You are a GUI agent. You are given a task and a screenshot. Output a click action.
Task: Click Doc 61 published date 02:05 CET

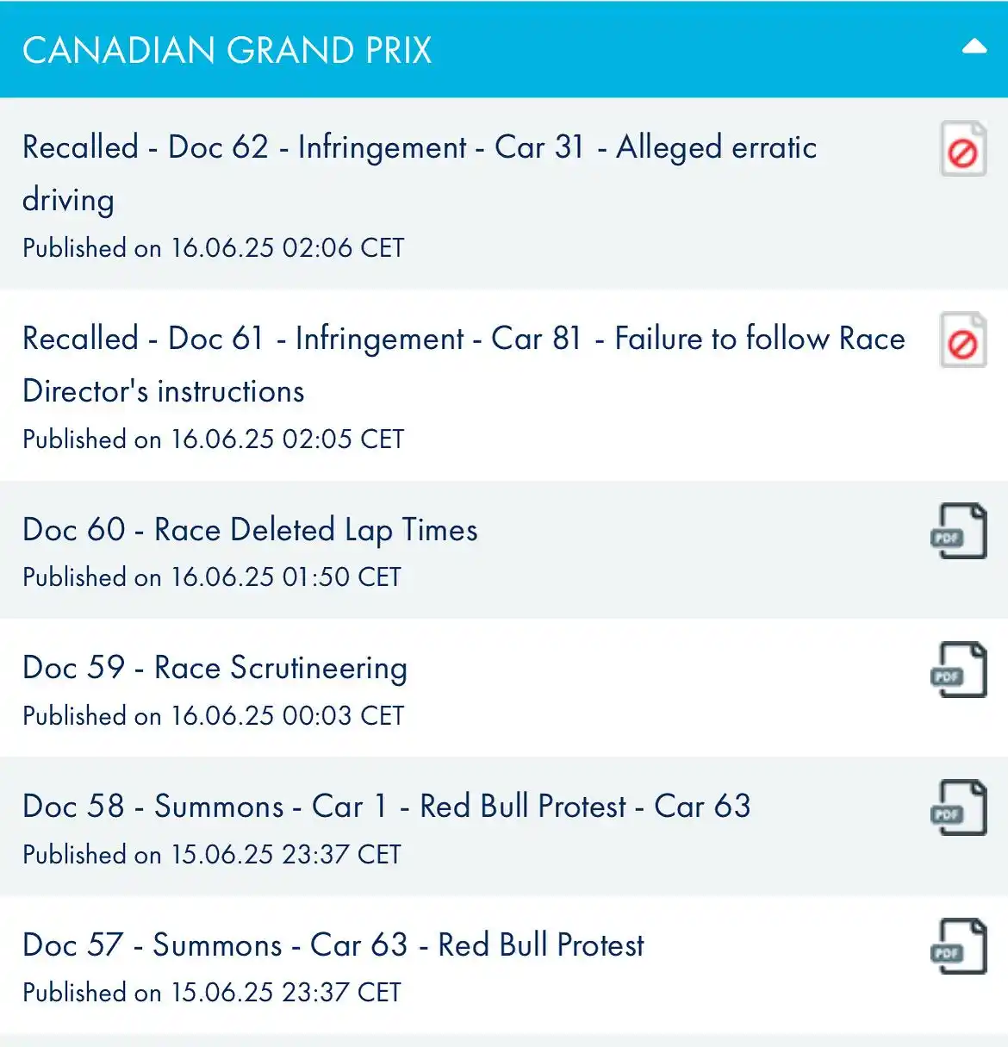[213, 439]
